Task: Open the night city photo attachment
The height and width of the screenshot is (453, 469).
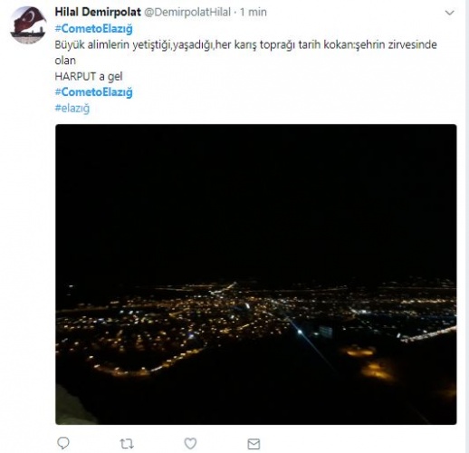Action: click(256, 275)
